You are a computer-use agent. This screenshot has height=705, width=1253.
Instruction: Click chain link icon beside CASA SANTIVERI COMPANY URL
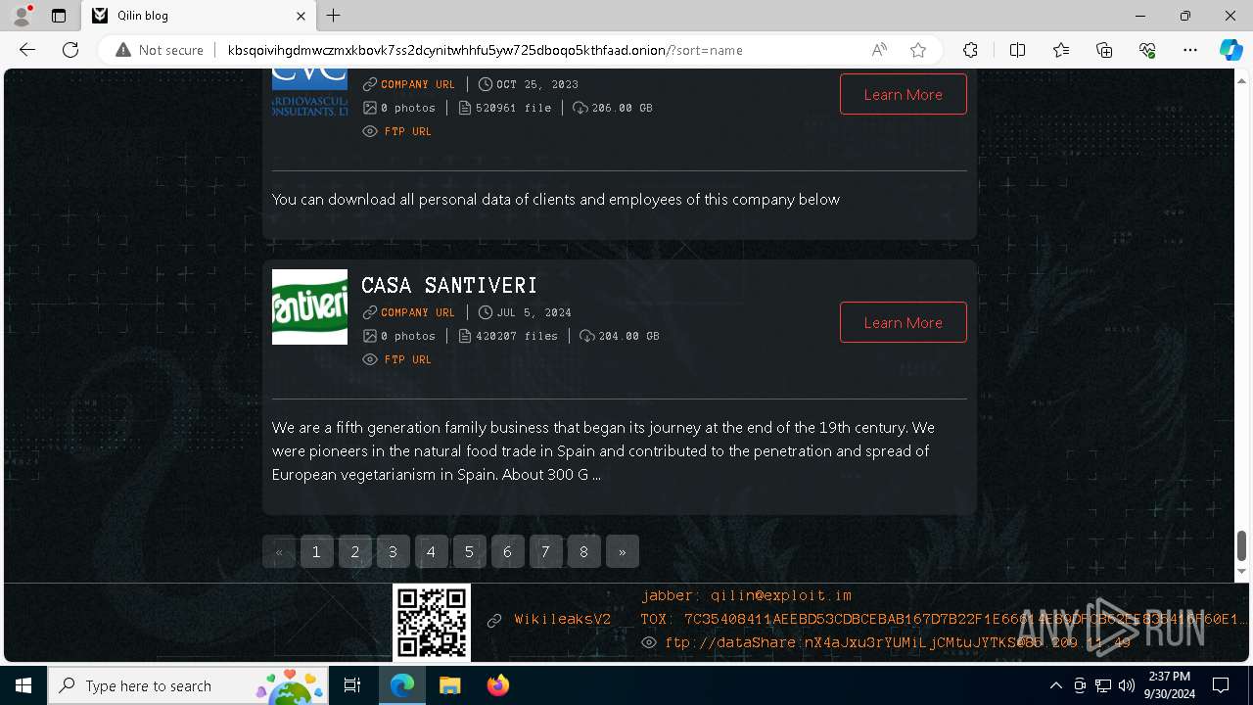point(370,312)
